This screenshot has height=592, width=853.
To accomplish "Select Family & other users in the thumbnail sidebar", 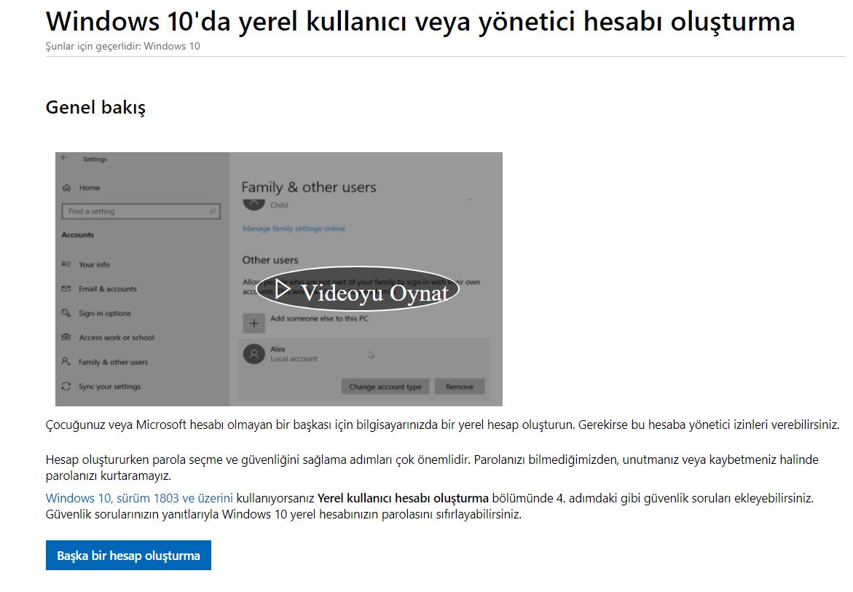I will pos(113,362).
